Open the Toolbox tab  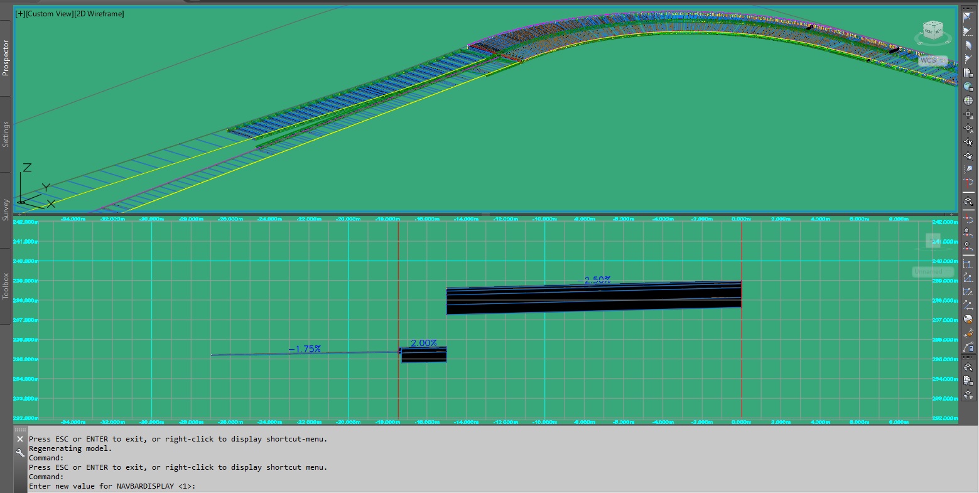click(x=6, y=286)
